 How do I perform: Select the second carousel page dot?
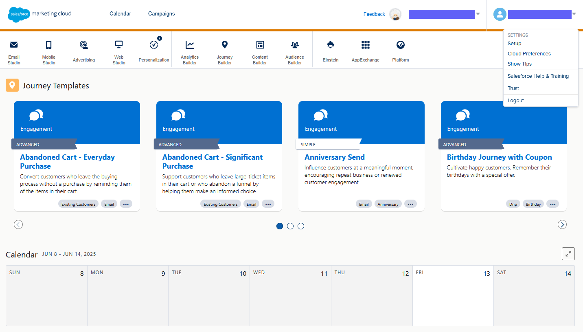290,226
